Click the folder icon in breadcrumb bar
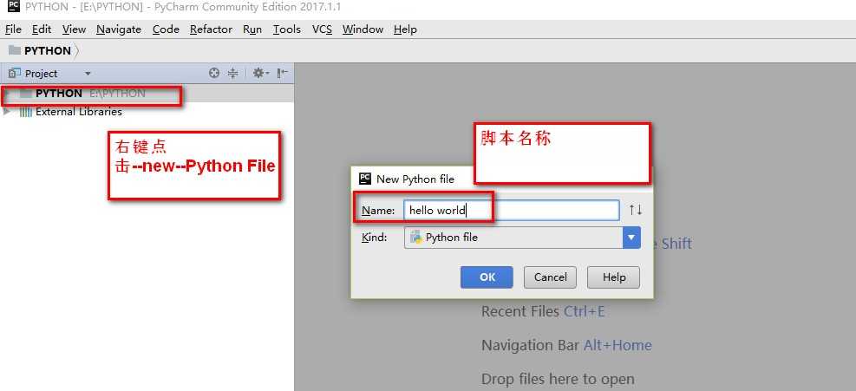The height and width of the screenshot is (391, 856). coord(14,51)
